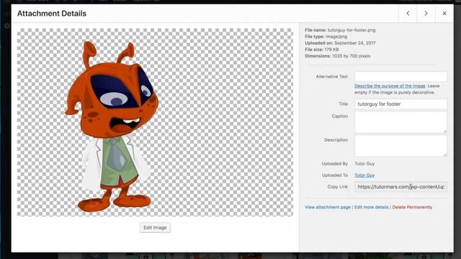Close the Attachment Details dialog
The image size is (461, 259).
(x=444, y=14)
